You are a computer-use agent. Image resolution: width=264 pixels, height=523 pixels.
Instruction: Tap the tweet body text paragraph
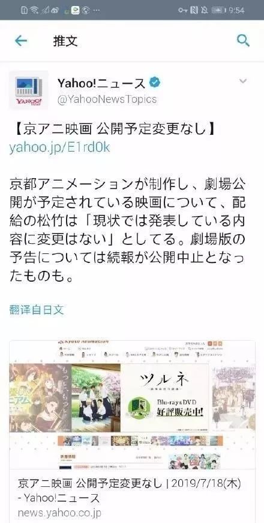[x=127, y=230]
